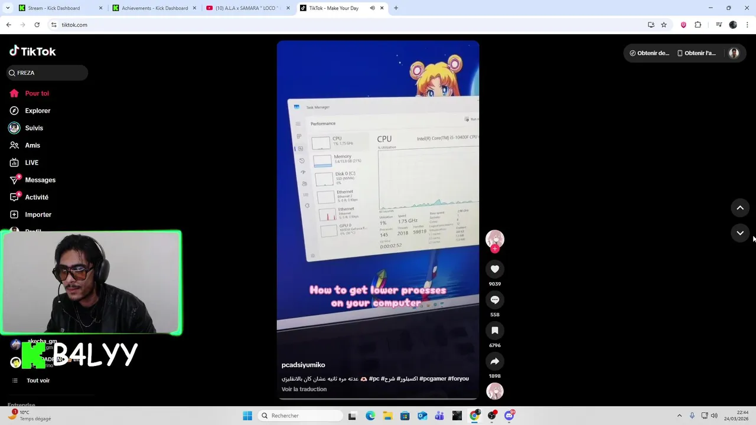The height and width of the screenshot is (425, 756).
Task: Open the Extensions puzzle menu
Action: (x=698, y=25)
